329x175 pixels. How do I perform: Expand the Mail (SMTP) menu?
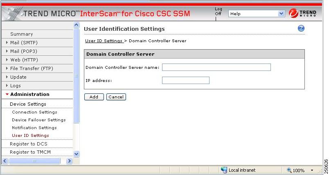(24, 43)
